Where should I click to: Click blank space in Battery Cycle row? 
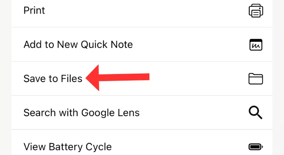tap(179, 147)
